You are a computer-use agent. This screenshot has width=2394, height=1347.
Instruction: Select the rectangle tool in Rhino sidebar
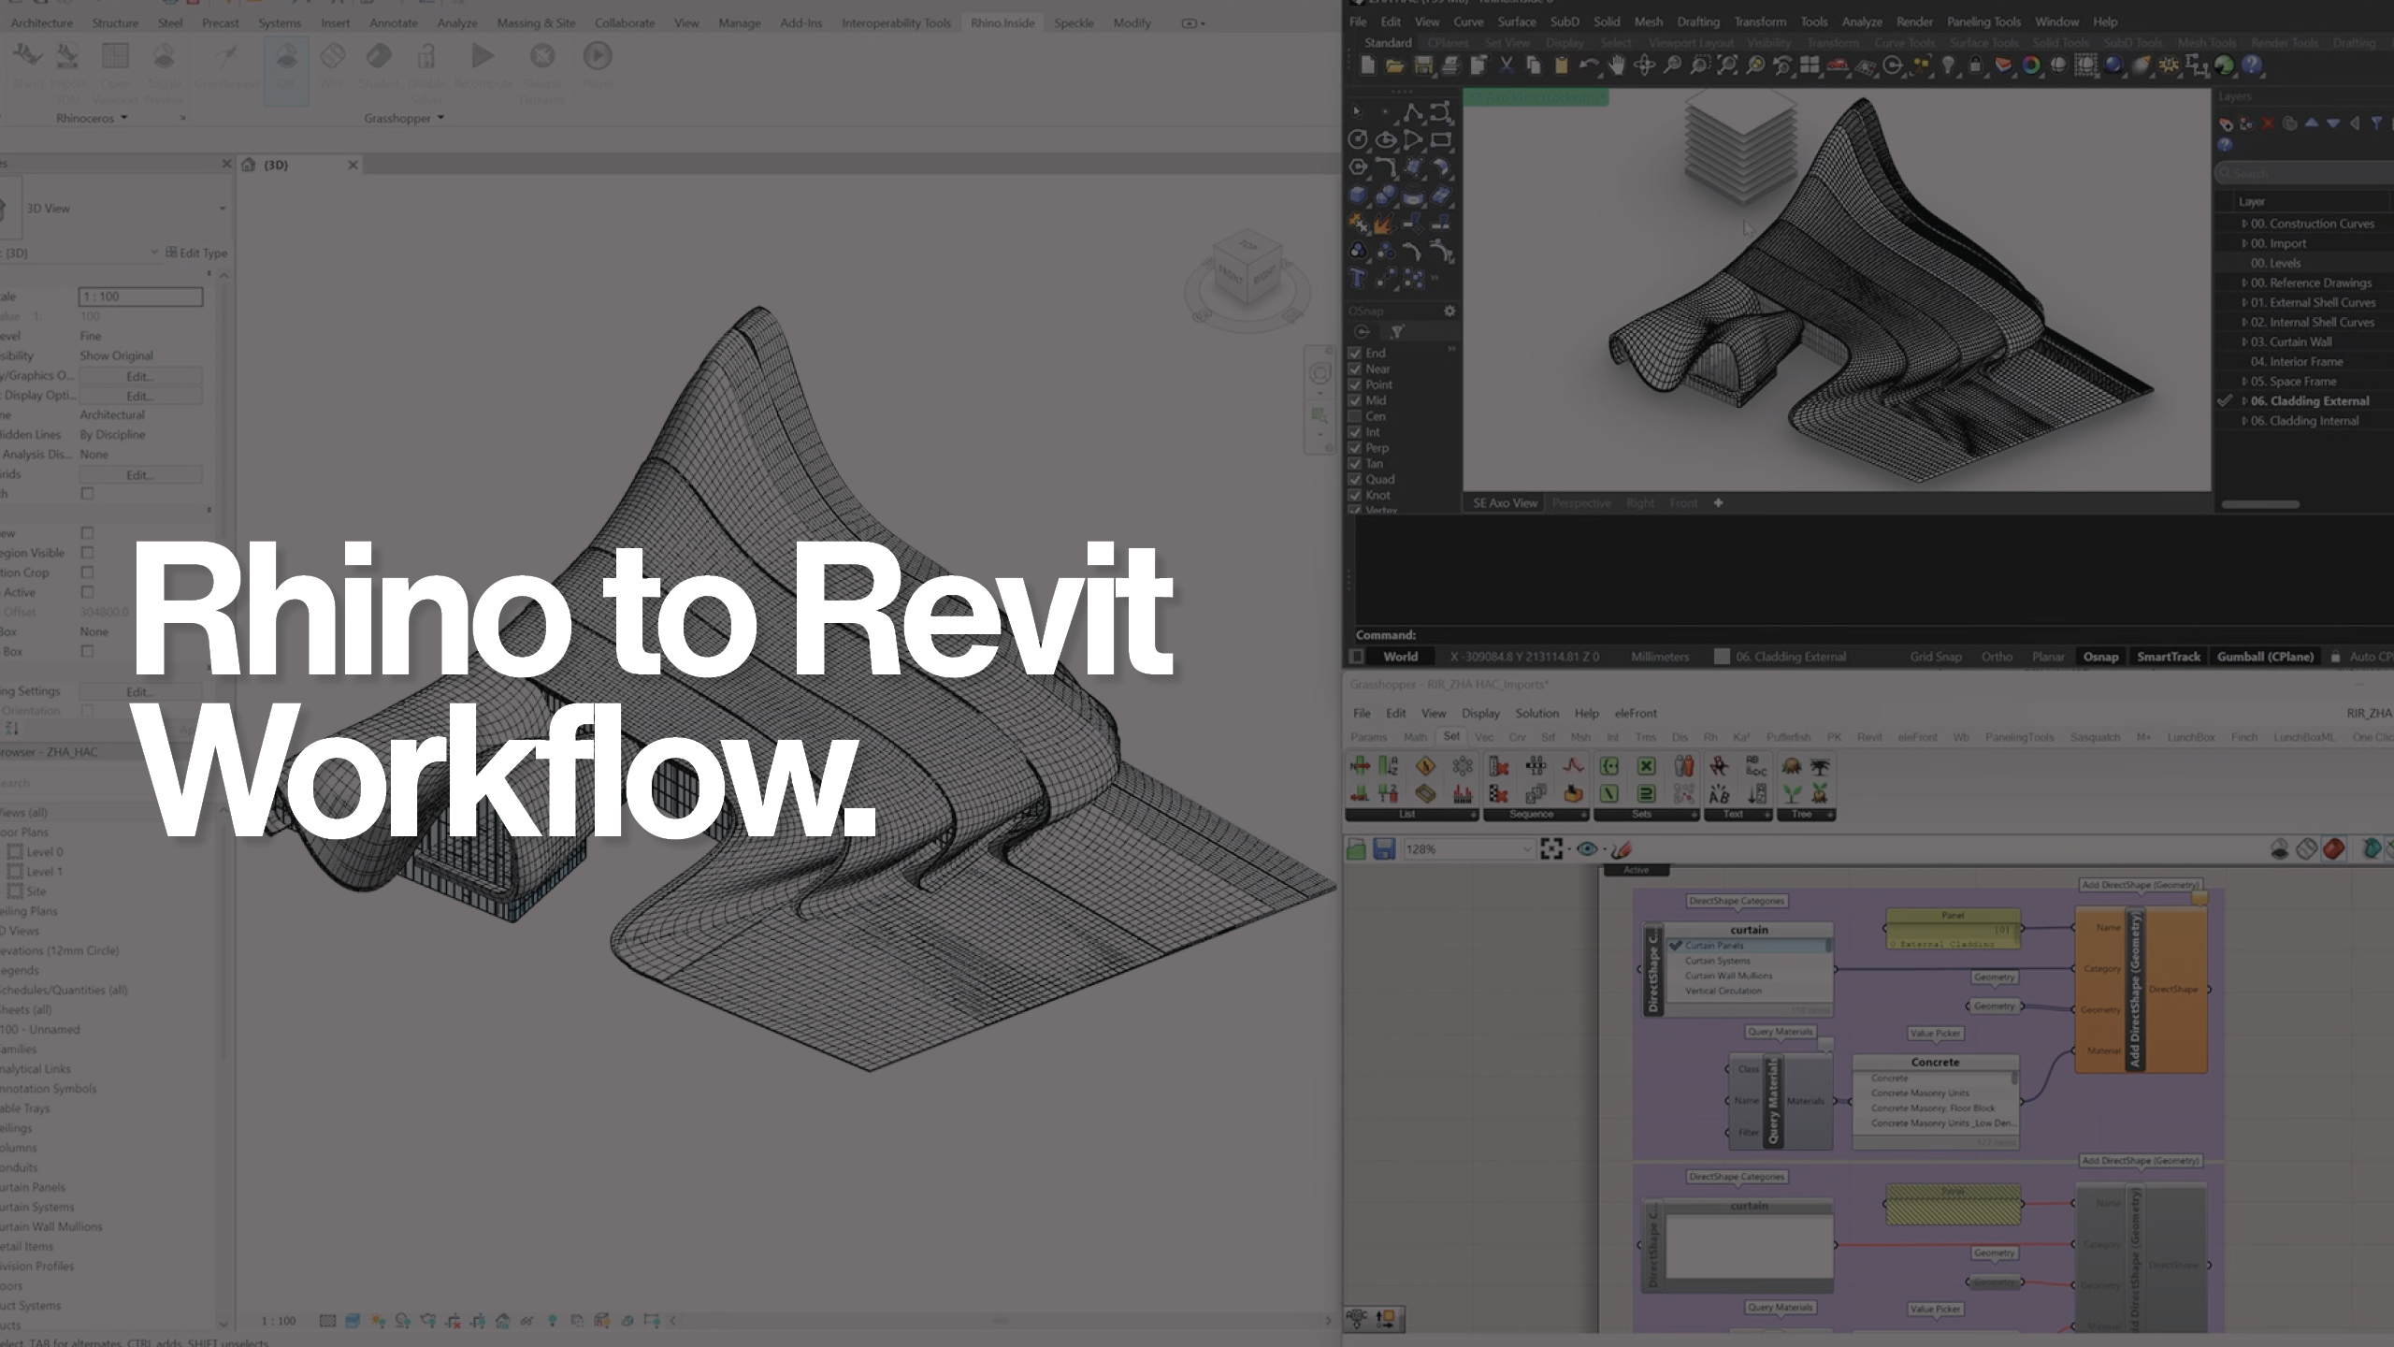1440,138
